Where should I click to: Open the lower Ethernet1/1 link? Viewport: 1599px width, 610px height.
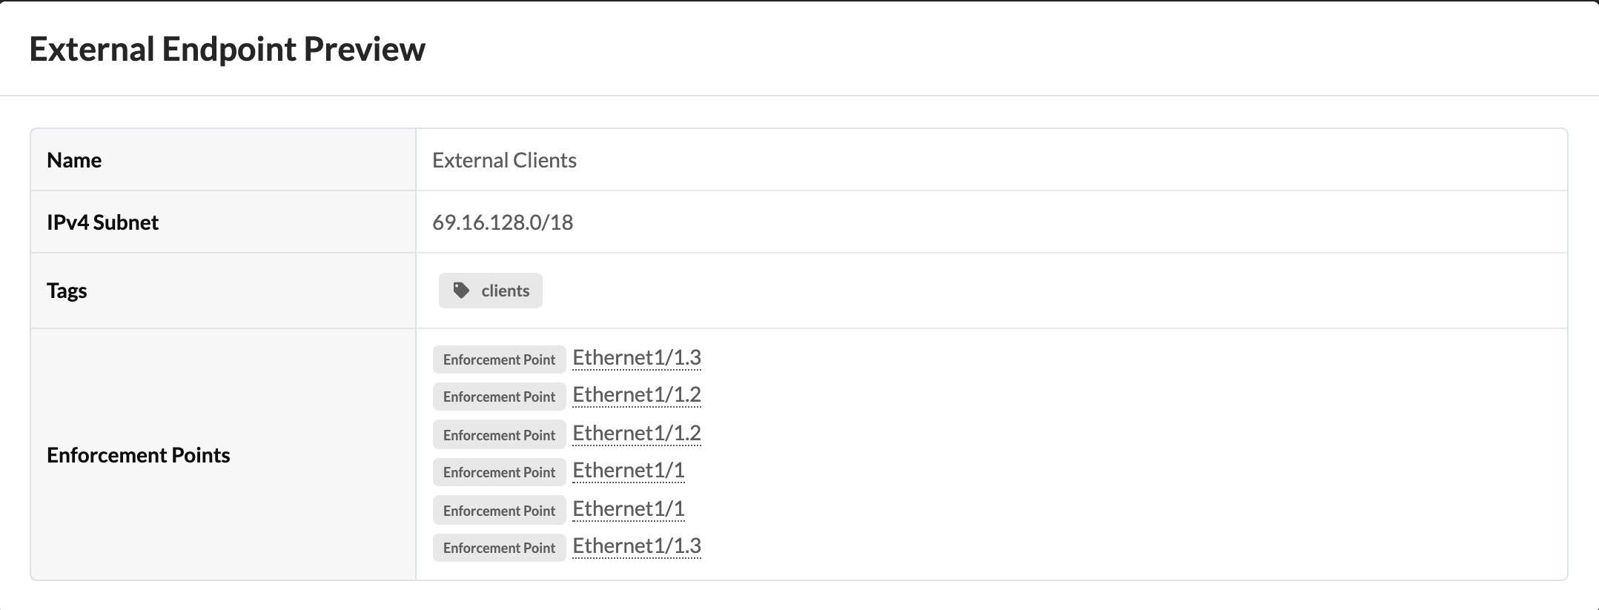point(628,509)
